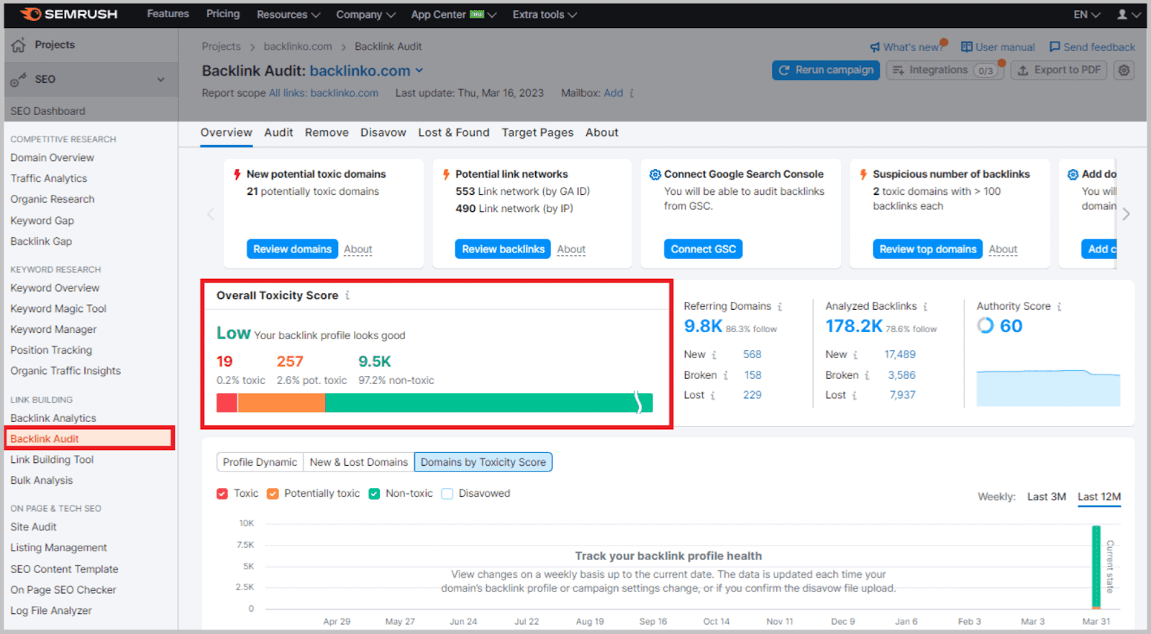The image size is (1151, 634).
Task: Open the EN language dropdown
Action: pyautogui.click(x=1086, y=14)
